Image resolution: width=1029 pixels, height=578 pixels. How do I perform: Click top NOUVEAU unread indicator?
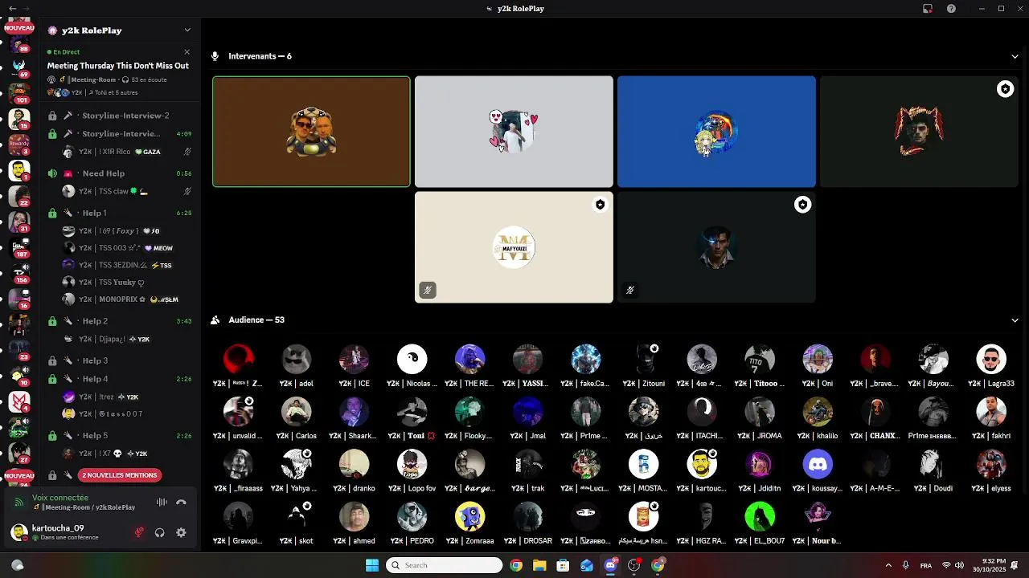tap(19, 26)
